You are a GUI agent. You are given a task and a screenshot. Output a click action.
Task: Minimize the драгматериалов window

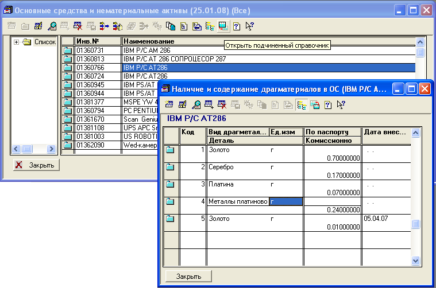(398, 89)
